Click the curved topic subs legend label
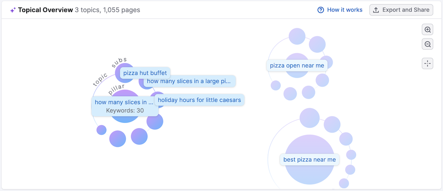The image size is (443, 191). tap(109, 71)
